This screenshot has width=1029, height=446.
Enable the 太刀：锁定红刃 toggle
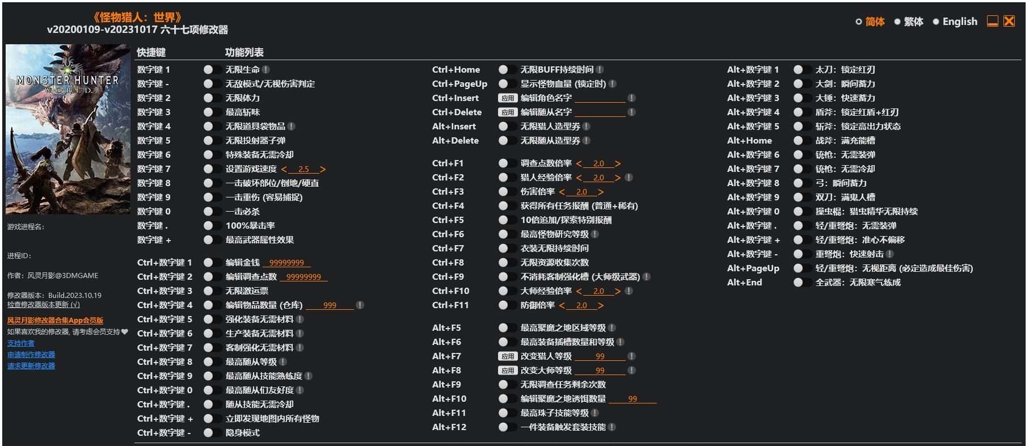point(803,70)
